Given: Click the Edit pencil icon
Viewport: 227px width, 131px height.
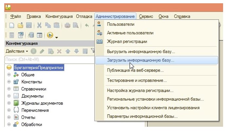Looking at the screenshot, I should (42, 51).
